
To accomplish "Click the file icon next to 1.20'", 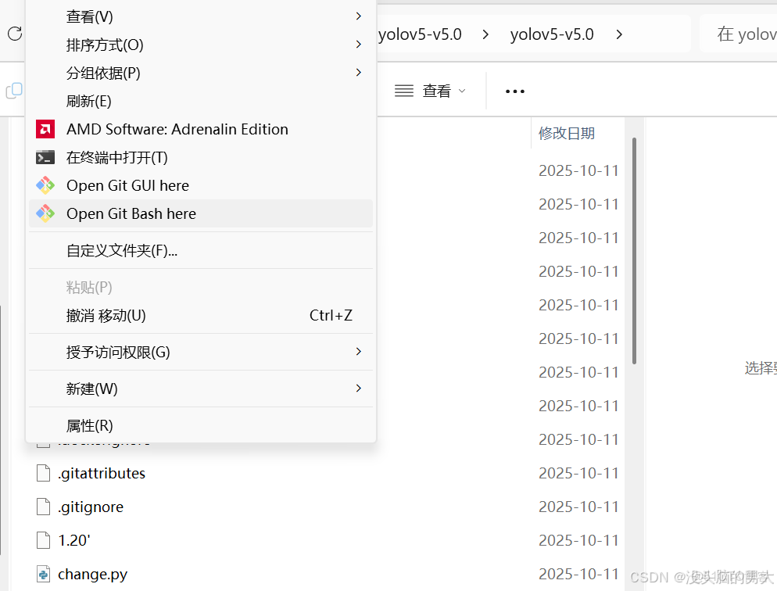I will coord(43,539).
